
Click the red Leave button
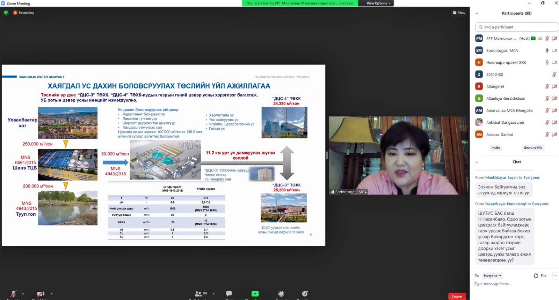coord(457,296)
